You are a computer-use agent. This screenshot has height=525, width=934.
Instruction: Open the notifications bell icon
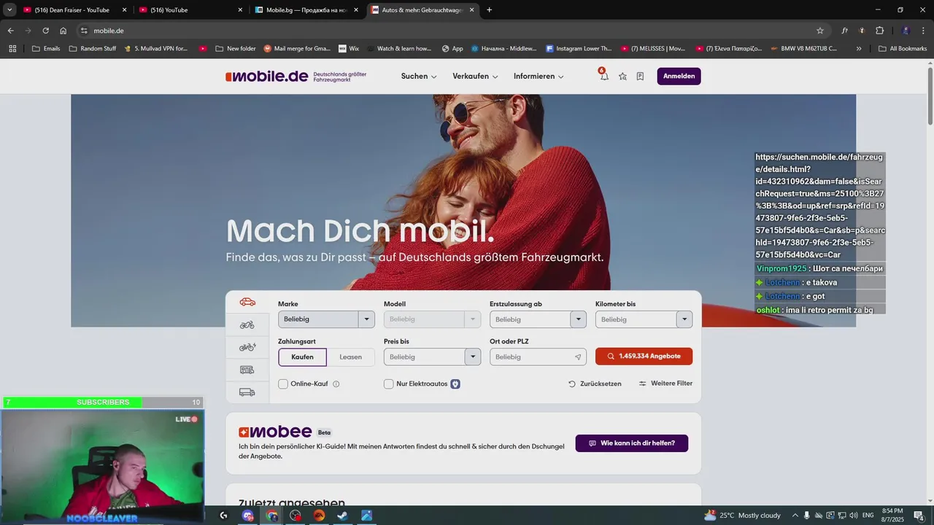pyautogui.click(x=604, y=76)
